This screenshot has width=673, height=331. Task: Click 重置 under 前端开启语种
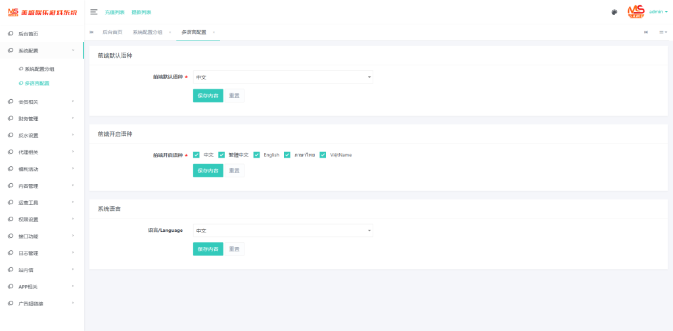pos(235,171)
